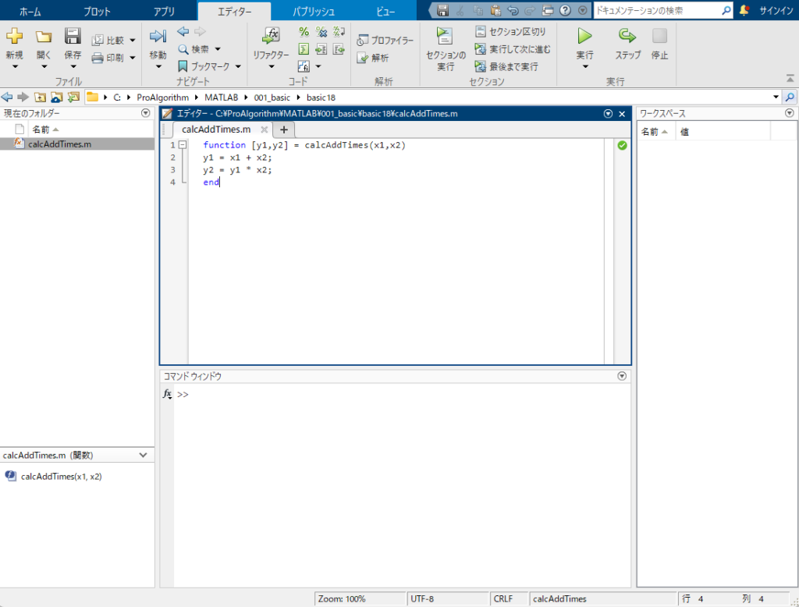This screenshot has height=607, width=799.
Task: Collapse the calcAddTimes.m details panel chevron
Action: (x=143, y=455)
